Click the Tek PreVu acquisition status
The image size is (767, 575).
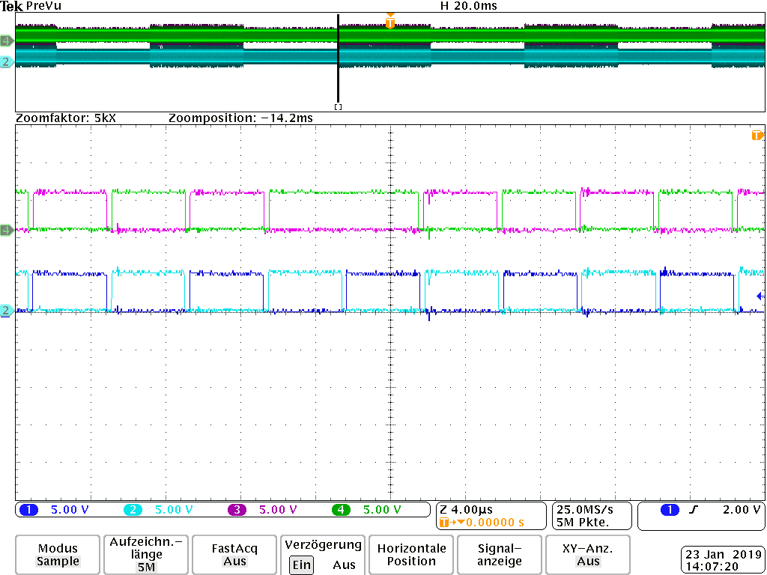tap(31, 6)
